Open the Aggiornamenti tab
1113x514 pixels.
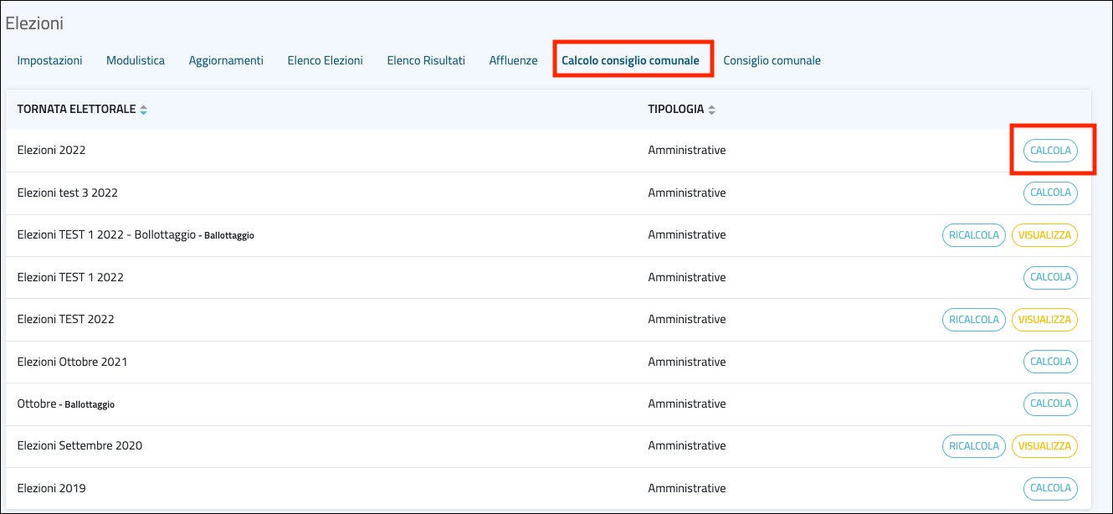(226, 60)
